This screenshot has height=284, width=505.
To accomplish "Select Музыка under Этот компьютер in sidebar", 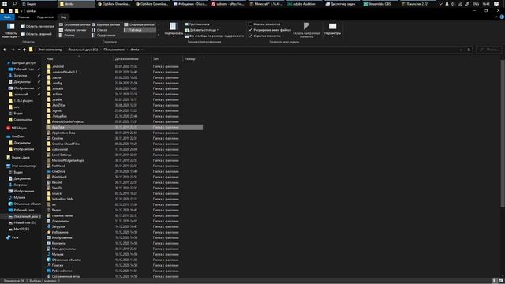I will 17,197.
